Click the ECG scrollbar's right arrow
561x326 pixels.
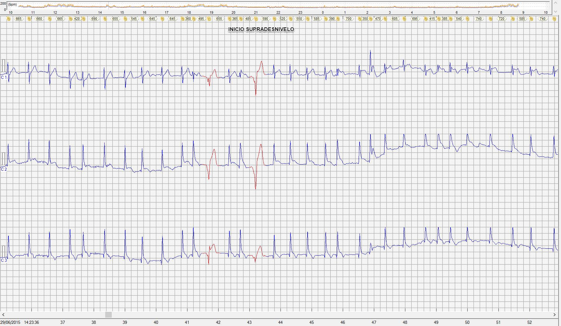coord(554,315)
